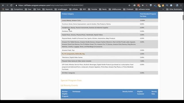
Task: Open the UNBSuccess bookmark folder
Action: [115, 9]
